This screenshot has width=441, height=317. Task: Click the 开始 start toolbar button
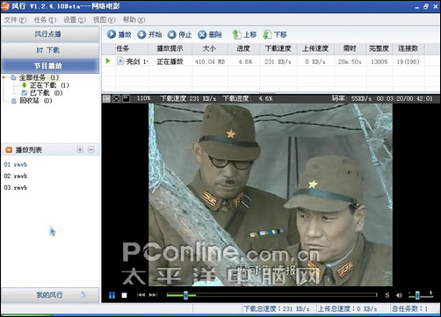(x=149, y=34)
